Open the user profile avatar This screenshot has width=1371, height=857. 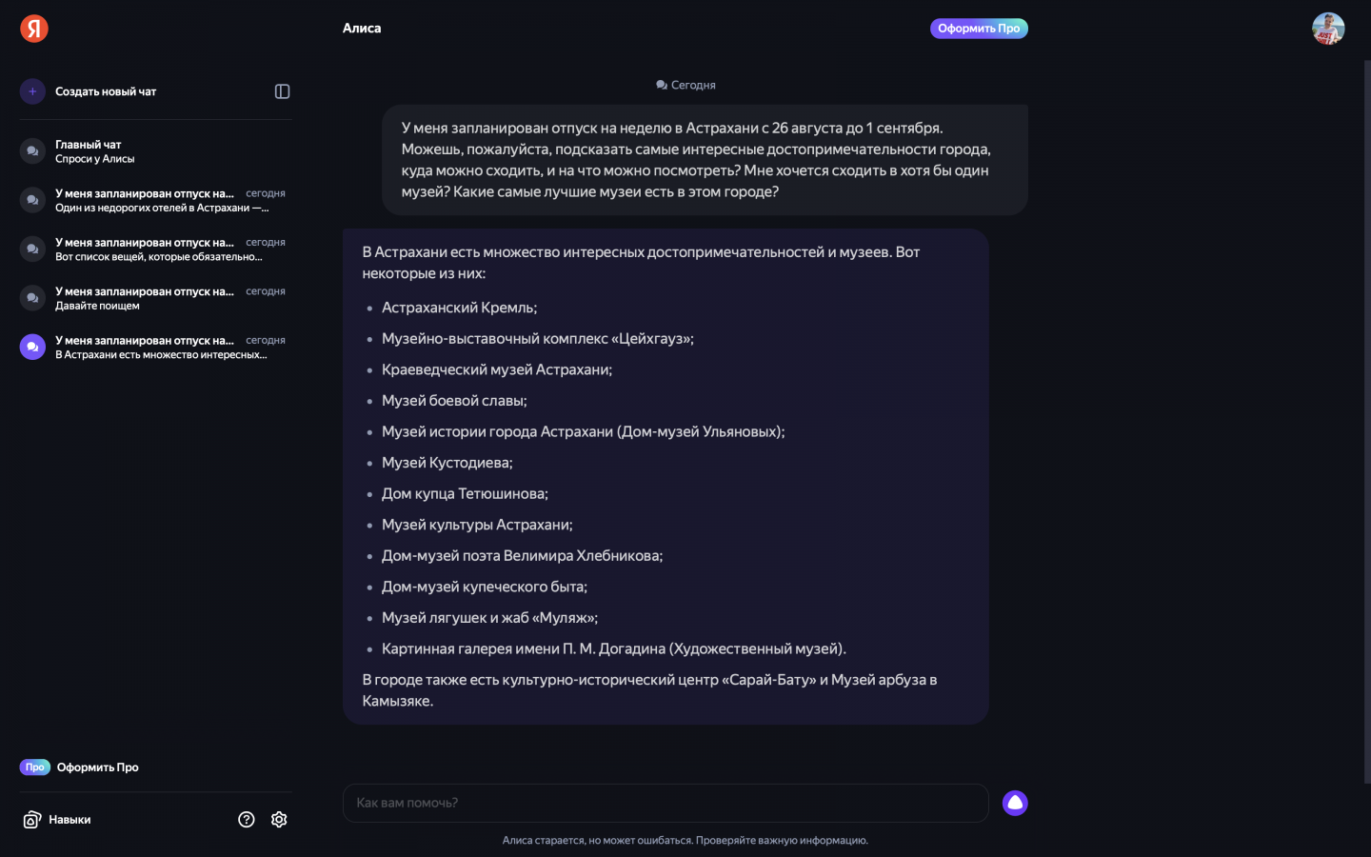1328,29
